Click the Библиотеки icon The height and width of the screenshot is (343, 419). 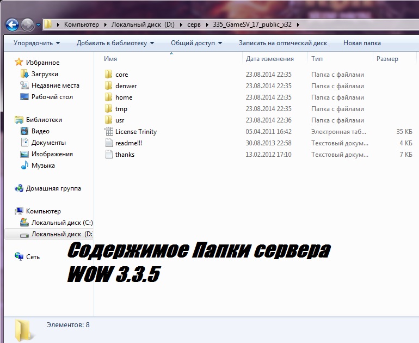point(19,120)
